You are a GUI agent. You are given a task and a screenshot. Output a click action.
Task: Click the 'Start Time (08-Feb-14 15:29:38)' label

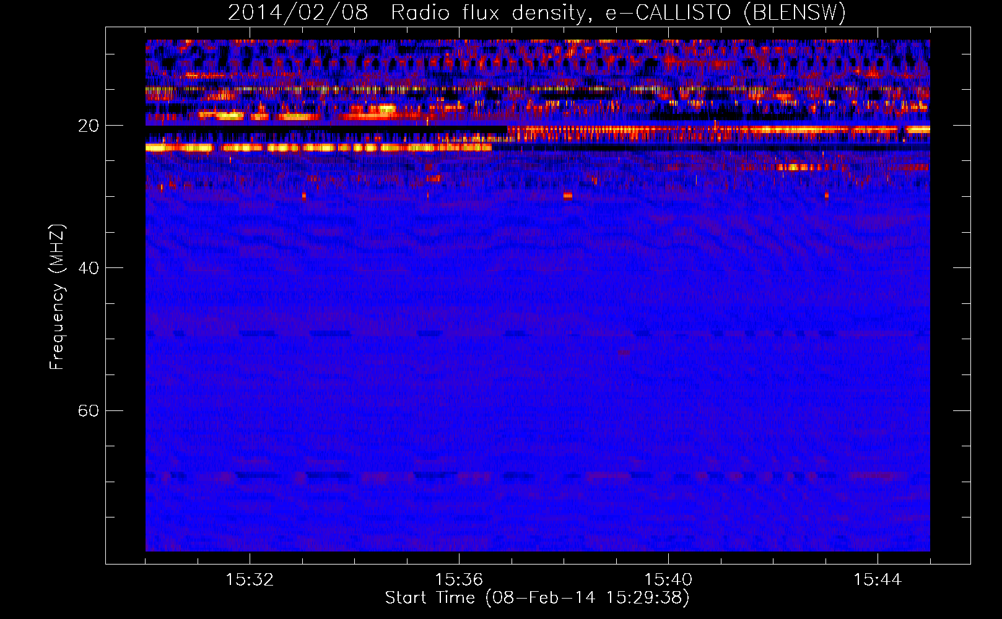pos(537,598)
